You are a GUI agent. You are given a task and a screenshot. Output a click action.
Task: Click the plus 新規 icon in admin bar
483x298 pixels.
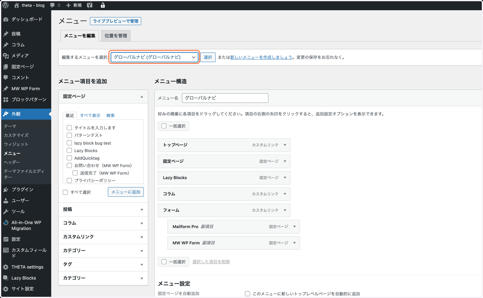[x=68, y=5]
